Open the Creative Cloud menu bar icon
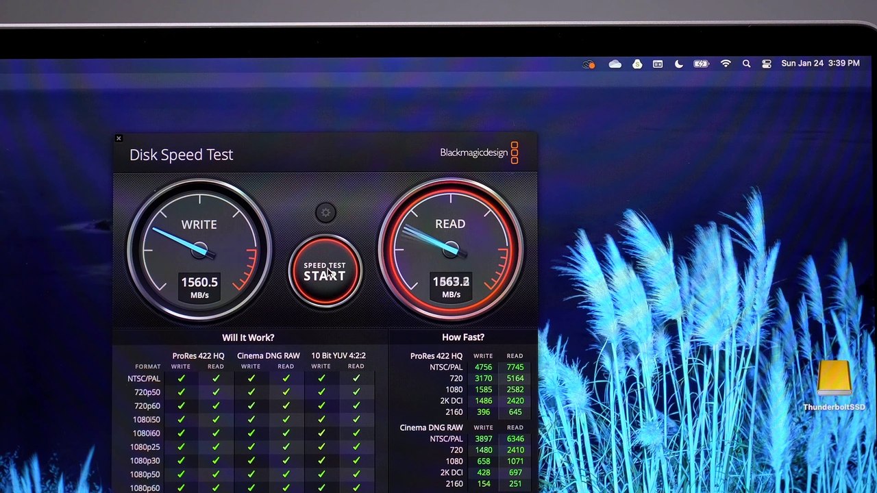The image size is (877, 493). pos(589,64)
